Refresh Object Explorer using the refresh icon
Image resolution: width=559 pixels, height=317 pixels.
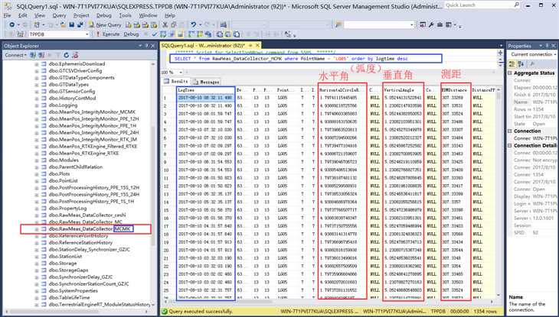pos(67,55)
